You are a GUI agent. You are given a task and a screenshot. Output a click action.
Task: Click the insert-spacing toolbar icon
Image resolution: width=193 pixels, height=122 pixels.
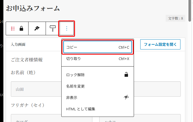(x=53, y=28)
